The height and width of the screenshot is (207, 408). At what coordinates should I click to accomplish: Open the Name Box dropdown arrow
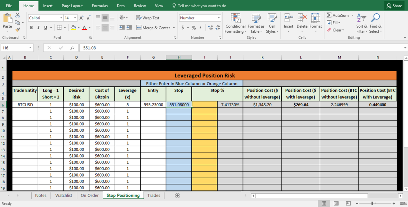coord(30,48)
